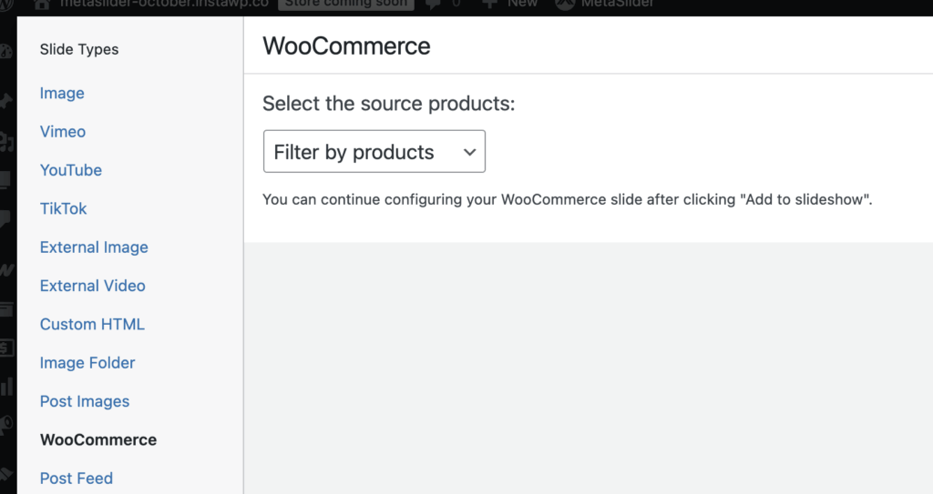
Task: Choose the YouTube slide type
Action: click(x=71, y=170)
